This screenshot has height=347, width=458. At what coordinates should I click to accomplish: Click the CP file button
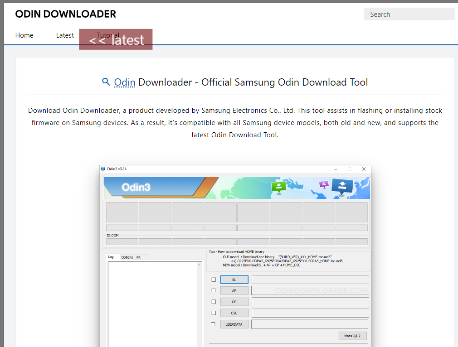[x=234, y=302]
